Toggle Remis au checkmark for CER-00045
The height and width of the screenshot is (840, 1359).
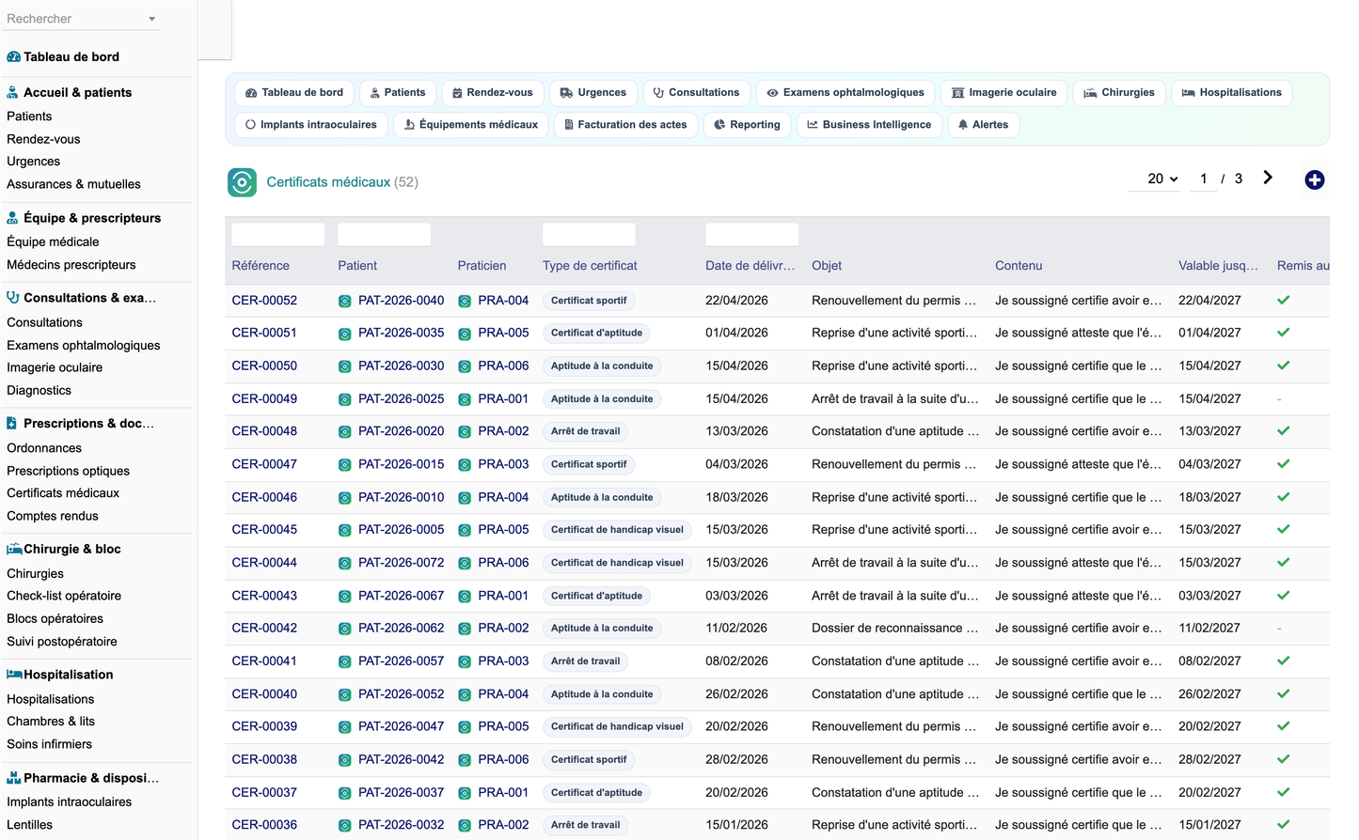(1284, 530)
